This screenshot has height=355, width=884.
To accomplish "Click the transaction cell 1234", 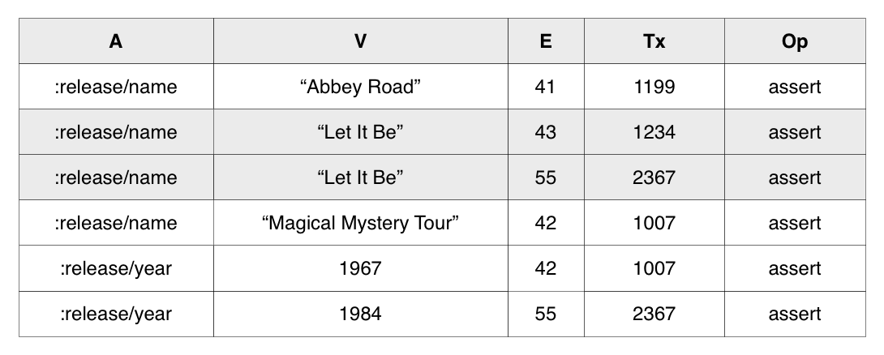I will pyautogui.click(x=654, y=132).
